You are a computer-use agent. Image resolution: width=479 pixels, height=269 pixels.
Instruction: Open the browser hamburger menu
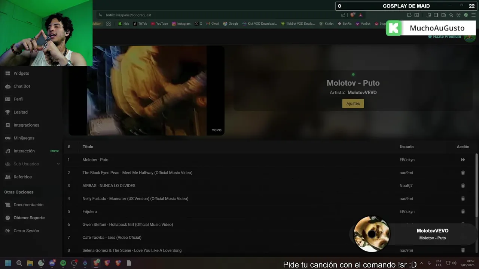[473, 15]
